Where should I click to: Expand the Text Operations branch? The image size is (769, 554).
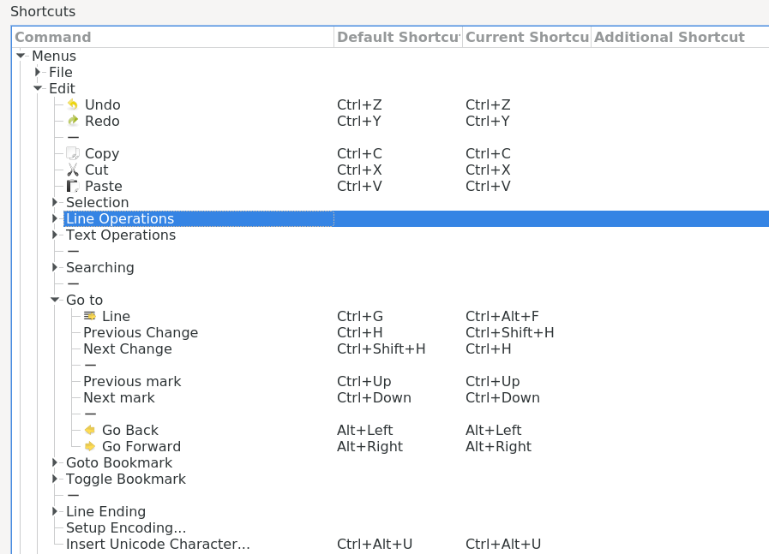point(54,235)
